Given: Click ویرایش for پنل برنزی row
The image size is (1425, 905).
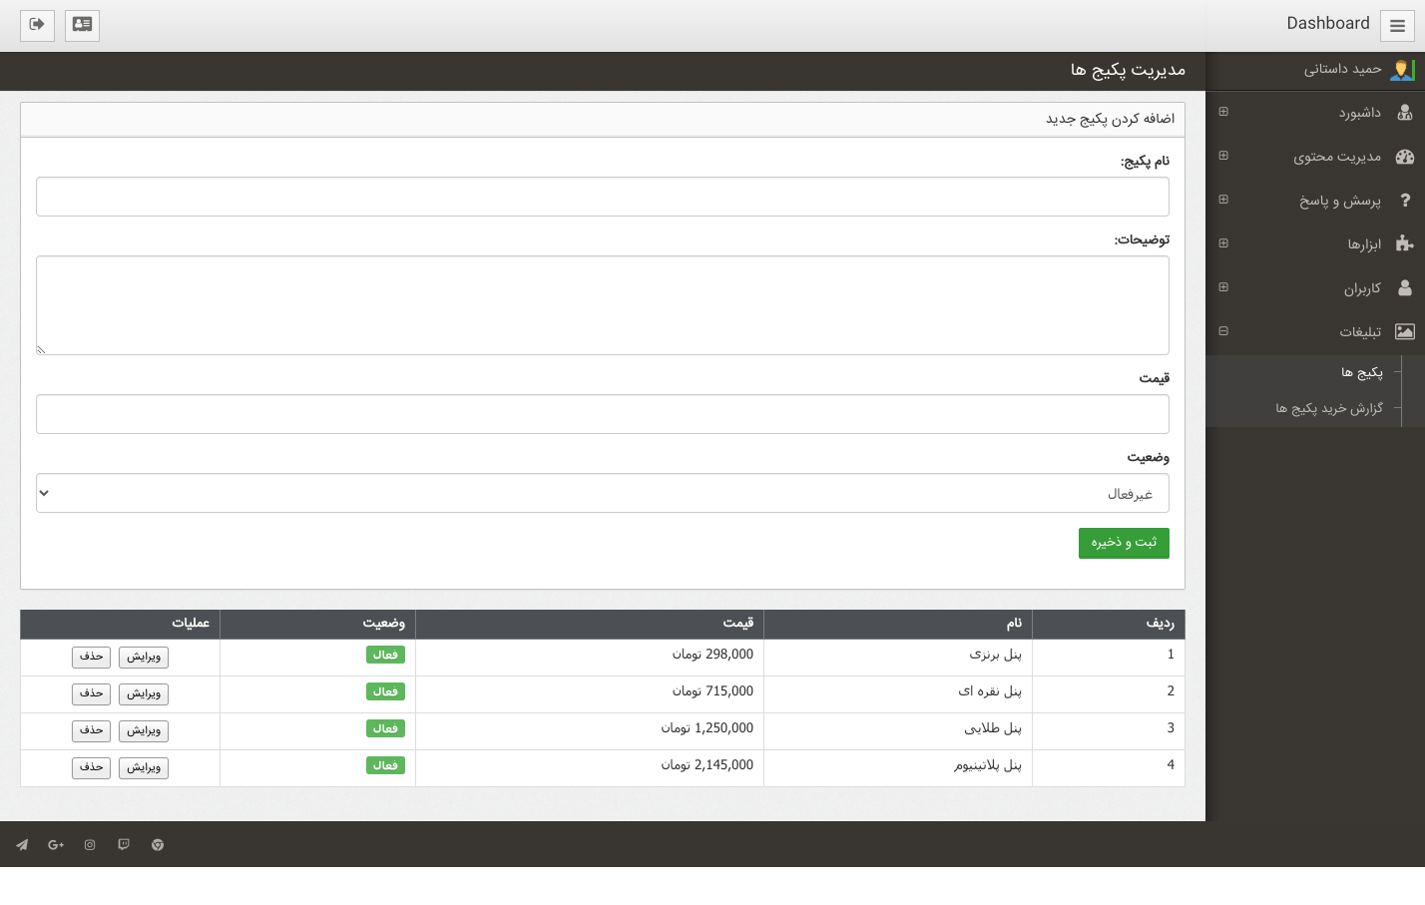Looking at the screenshot, I should coord(144,657).
